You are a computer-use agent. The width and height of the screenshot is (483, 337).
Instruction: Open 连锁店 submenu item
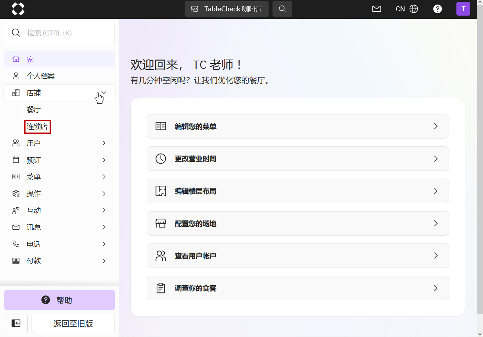coord(37,127)
